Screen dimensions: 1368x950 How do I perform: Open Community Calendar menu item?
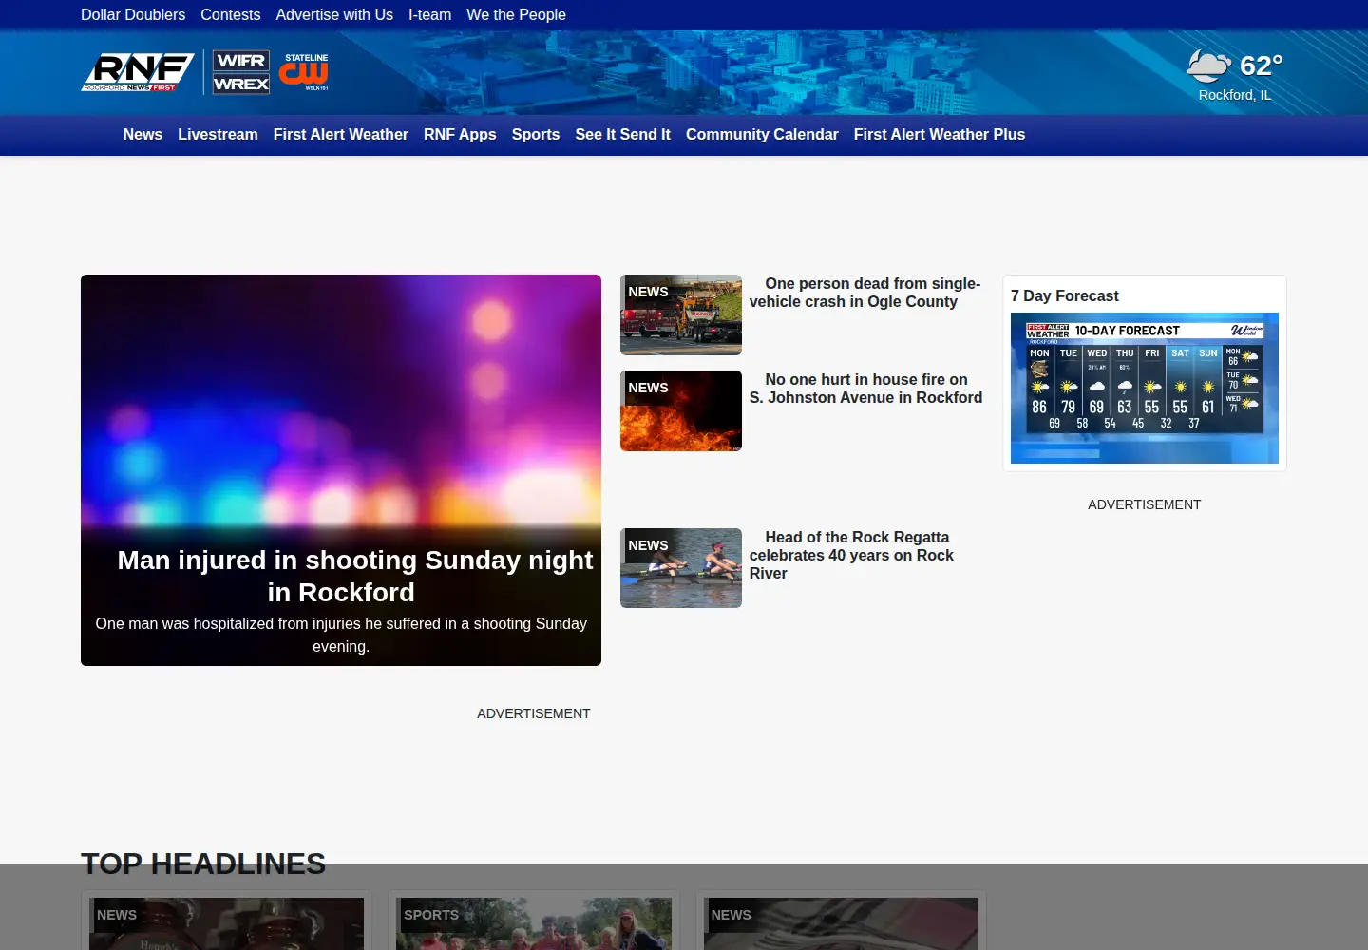(x=762, y=135)
